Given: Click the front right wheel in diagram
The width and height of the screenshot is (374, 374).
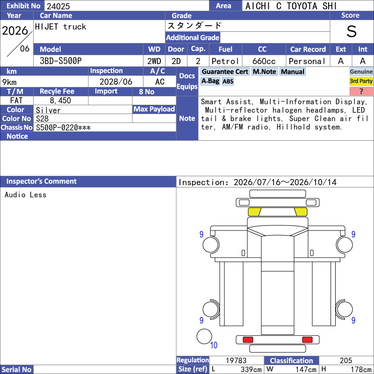Looking at the screenshot, I should pyautogui.click(x=345, y=245).
